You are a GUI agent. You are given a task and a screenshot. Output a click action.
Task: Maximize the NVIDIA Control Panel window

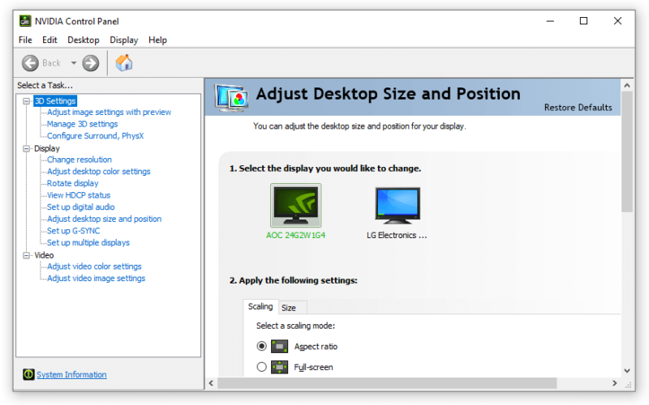[x=583, y=21]
